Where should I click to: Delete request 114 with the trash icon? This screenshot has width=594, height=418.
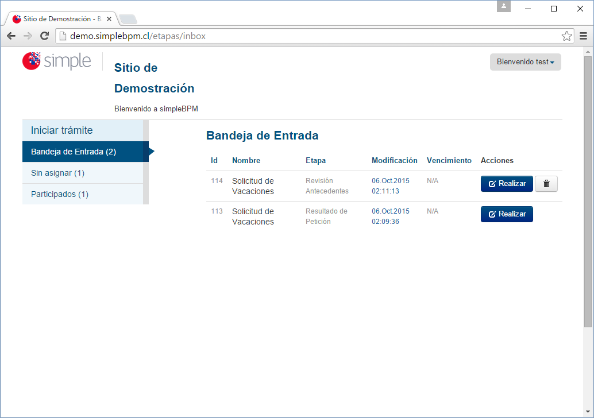(546, 184)
